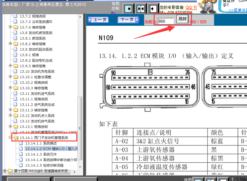Select 13.14.1.2 ECM 模块I/O entry

51,149
